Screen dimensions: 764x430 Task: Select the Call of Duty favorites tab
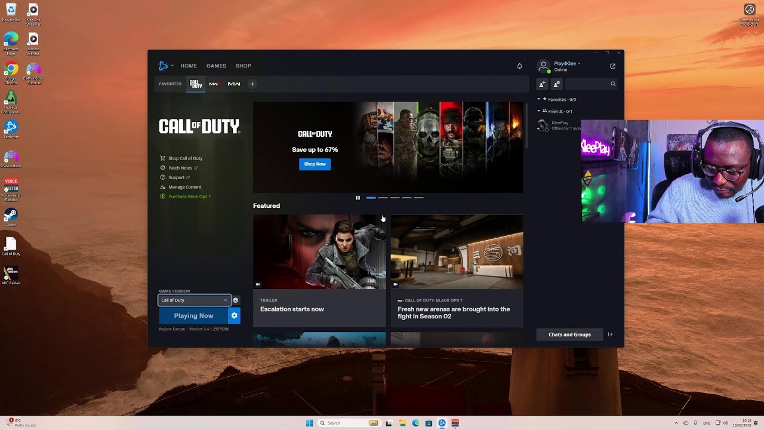(196, 84)
